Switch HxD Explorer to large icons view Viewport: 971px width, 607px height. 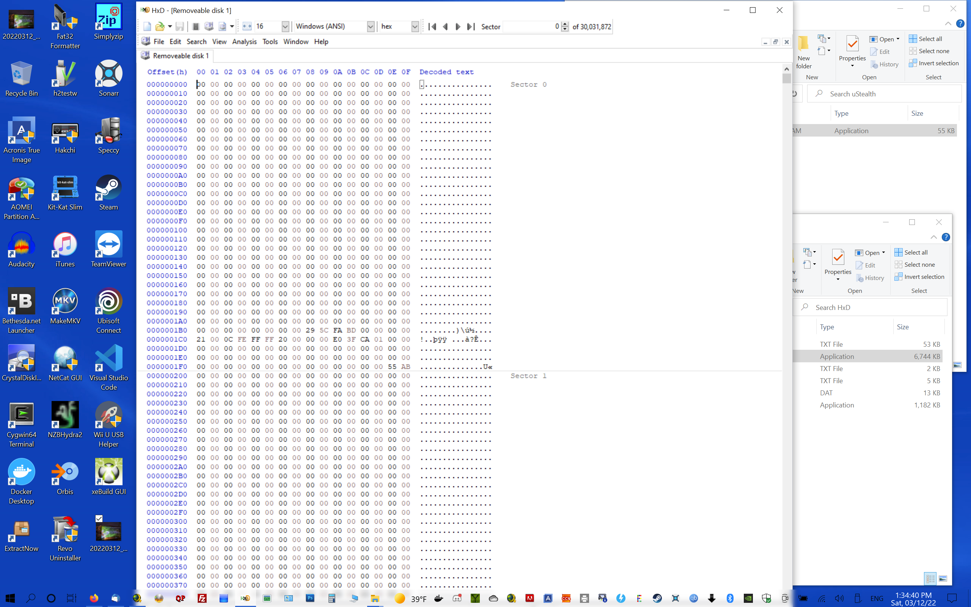[x=943, y=579]
